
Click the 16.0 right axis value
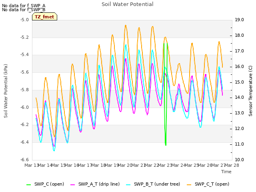tap(239, 67)
